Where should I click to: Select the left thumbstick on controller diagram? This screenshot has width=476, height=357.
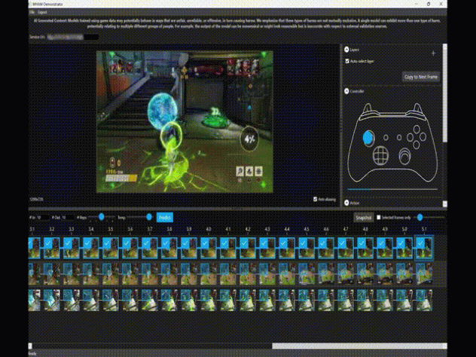click(x=368, y=138)
